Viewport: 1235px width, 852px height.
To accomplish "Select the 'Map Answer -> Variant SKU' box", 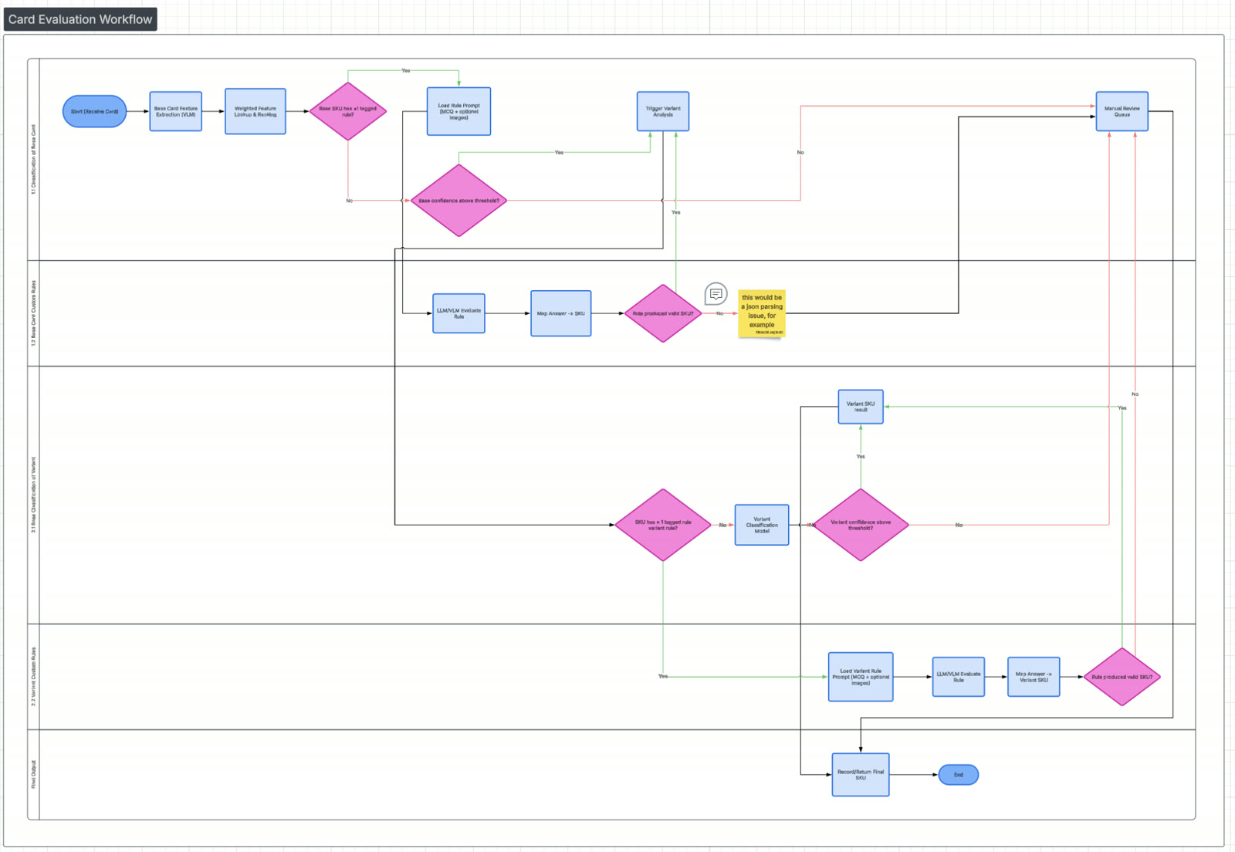I will [x=1034, y=677].
